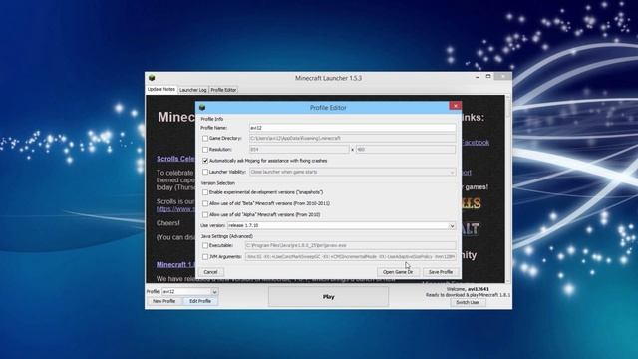The height and width of the screenshot is (359, 638).
Task: Open the Facebook link in launcher
Action: [476, 142]
